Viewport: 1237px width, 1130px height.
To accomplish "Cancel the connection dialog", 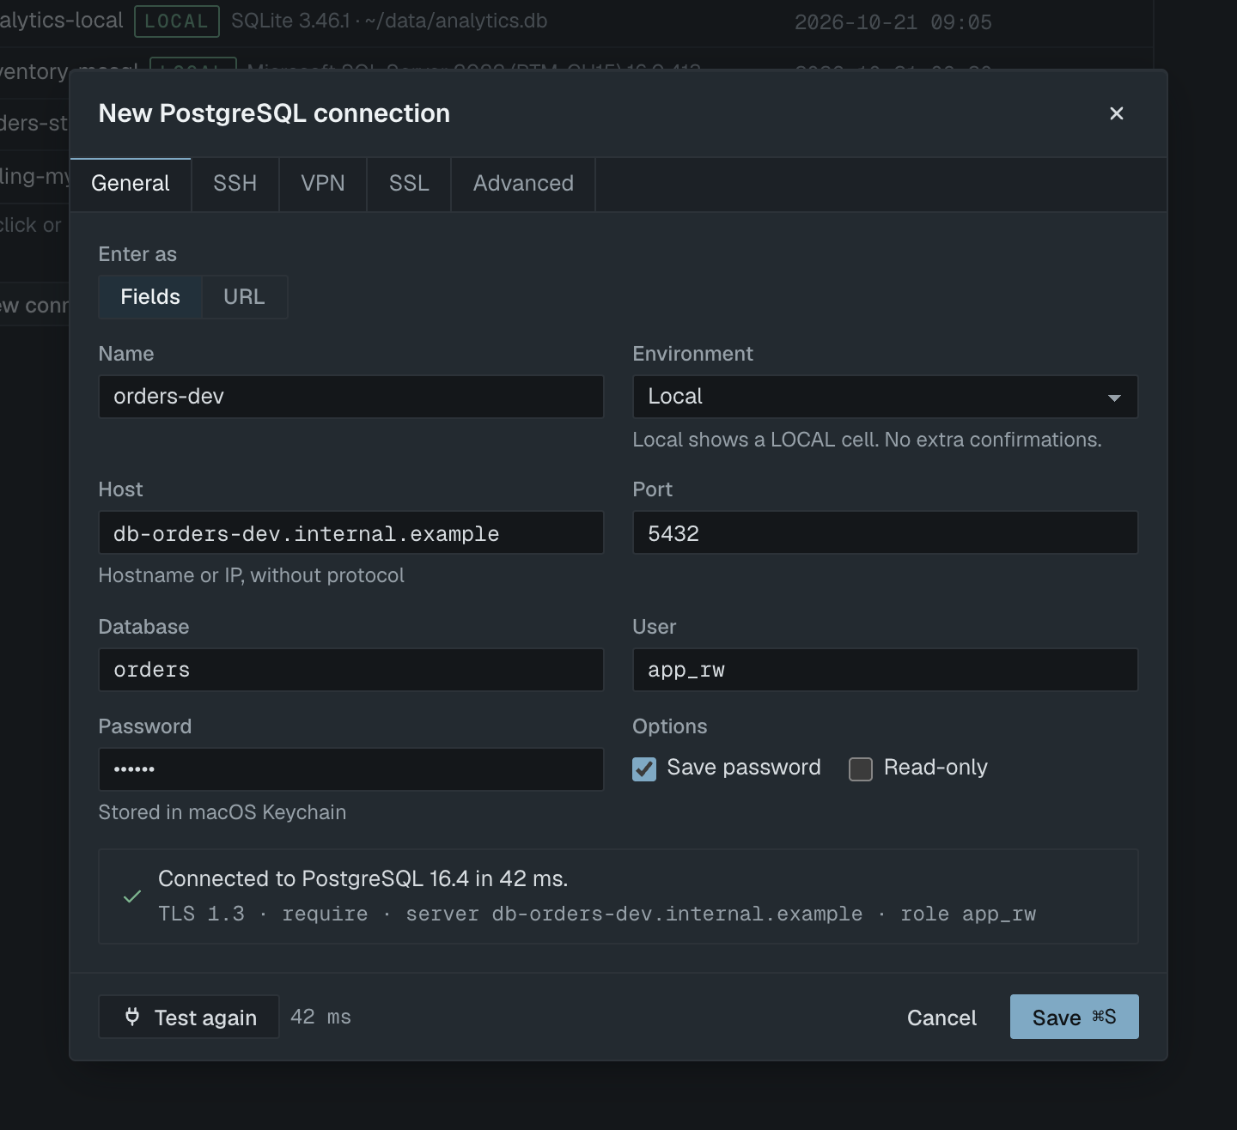I will (941, 1018).
